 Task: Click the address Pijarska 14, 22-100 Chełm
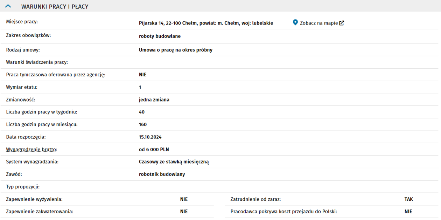point(206,23)
